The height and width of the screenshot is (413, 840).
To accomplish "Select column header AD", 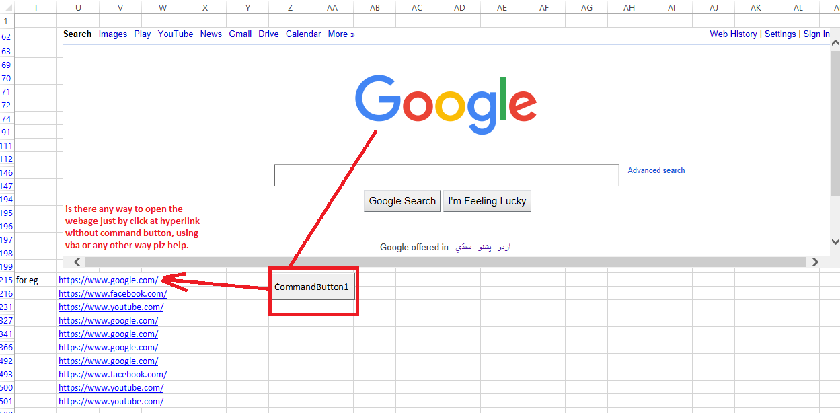I will click(459, 7).
